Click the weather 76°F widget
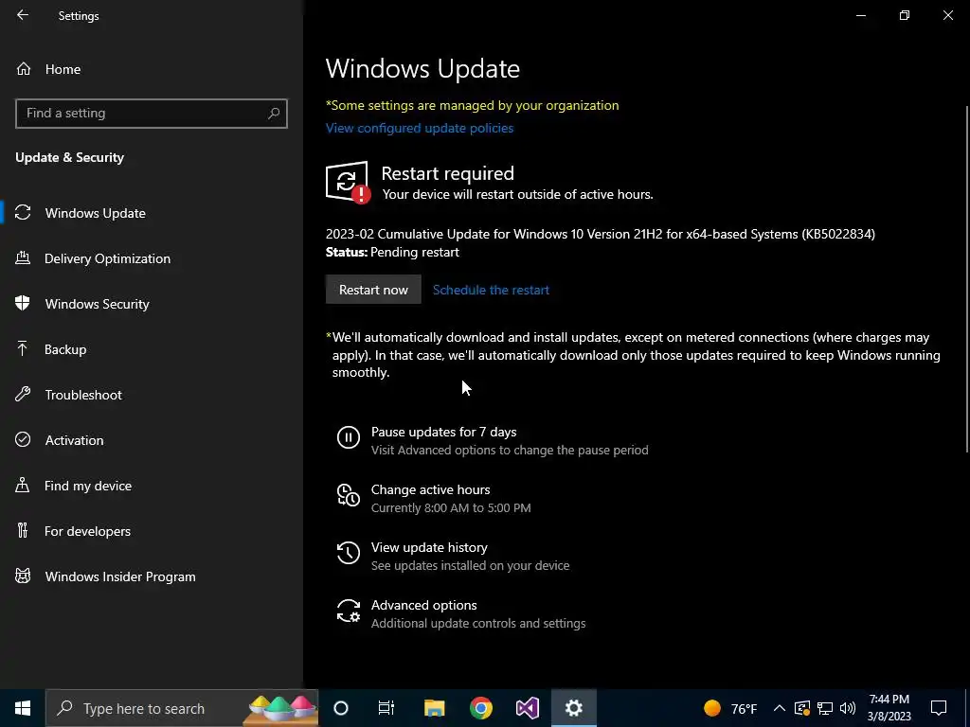970x727 pixels. point(730,708)
